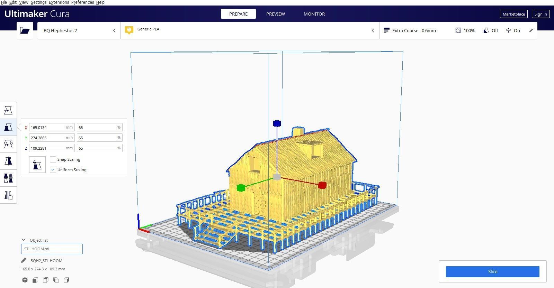Click the gray center scale handle
This screenshot has width=554, height=288.
(x=277, y=177)
